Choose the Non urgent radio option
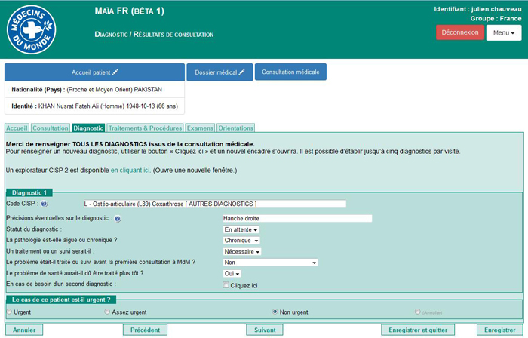The width and height of the screenshot is (528, 338). [x=275, y=311]
